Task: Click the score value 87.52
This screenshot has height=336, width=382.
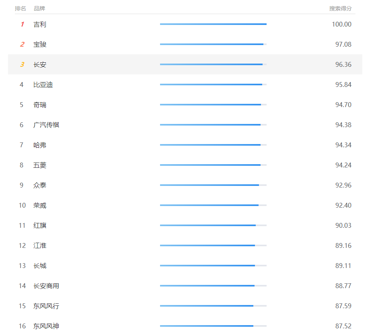Action: pyautogui.click(x=343, y=326)
